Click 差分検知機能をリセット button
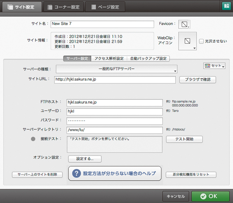Viewport: 233px width, 203px height. [191, 175]
